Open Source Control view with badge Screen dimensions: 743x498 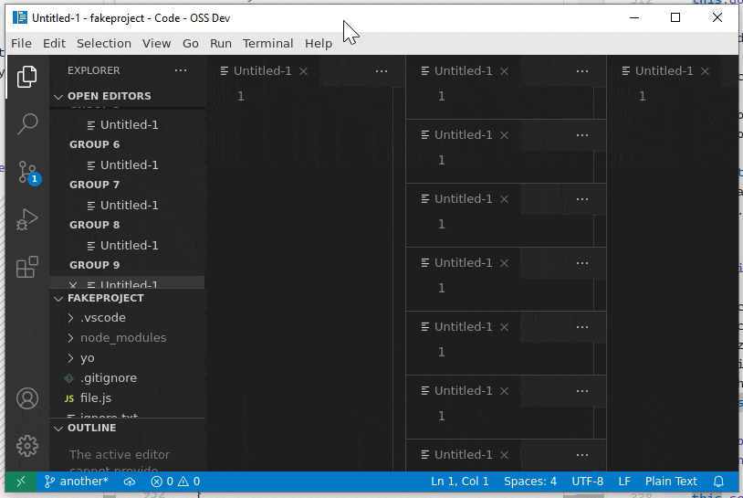click(x=27, y=172)
